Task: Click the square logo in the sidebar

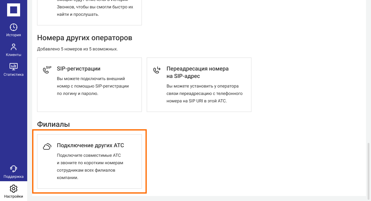Action: tap(14, 10)
